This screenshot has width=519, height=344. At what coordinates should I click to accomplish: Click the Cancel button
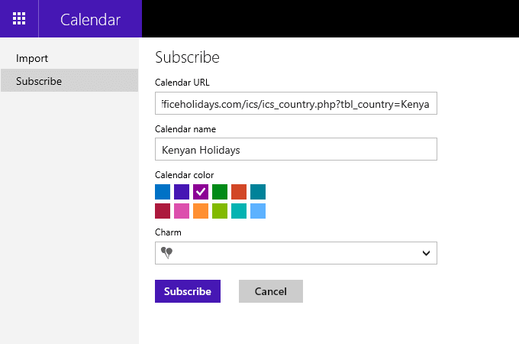tap(271, 291)
